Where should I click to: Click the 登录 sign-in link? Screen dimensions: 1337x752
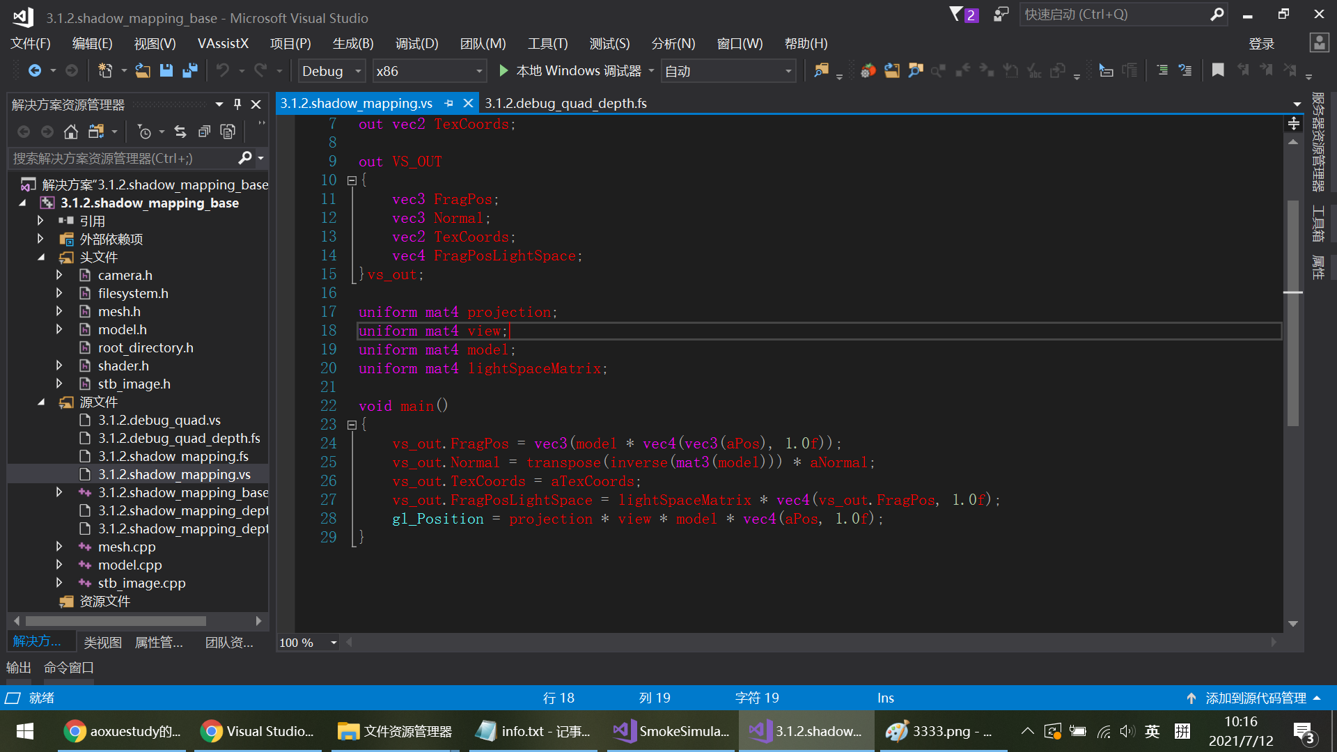[x=1261, y=44]
